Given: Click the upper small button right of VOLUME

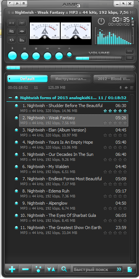Looking at the screenshot, I should [129, 51].
